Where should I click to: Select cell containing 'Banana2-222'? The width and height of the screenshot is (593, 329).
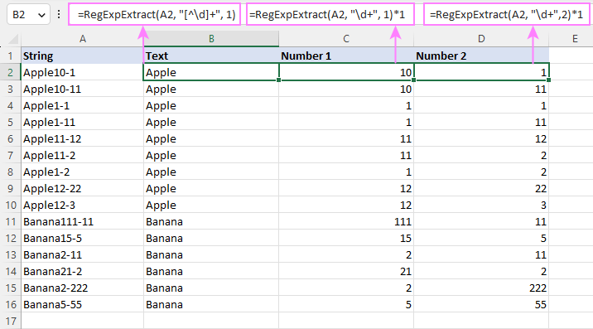[83, 288]
